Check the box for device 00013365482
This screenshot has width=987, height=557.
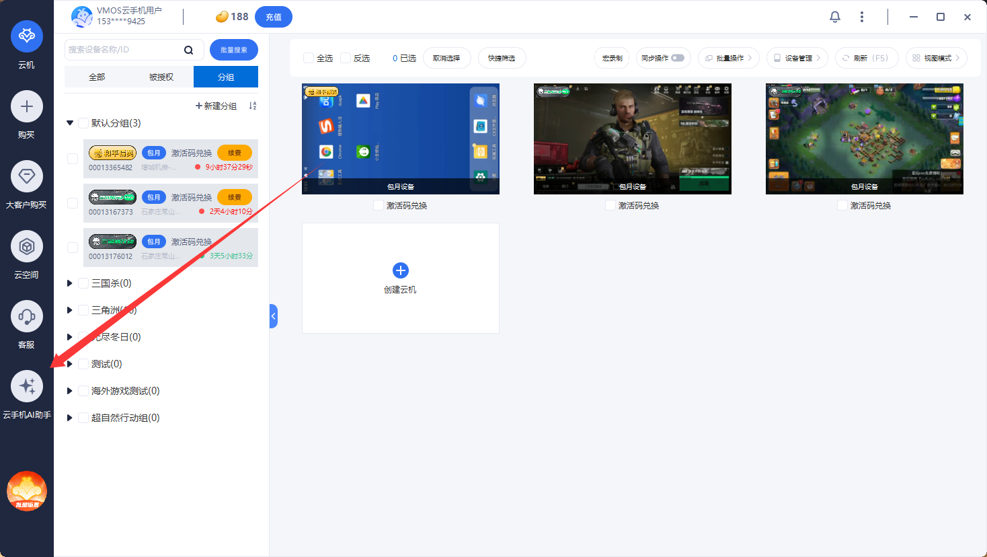pos(73,159)
